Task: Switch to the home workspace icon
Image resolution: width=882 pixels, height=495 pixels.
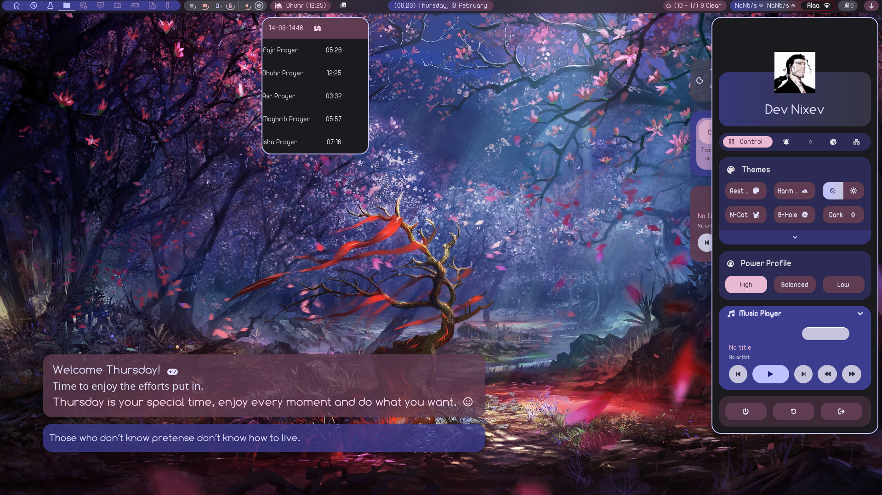Action: [x=17, y=6]
